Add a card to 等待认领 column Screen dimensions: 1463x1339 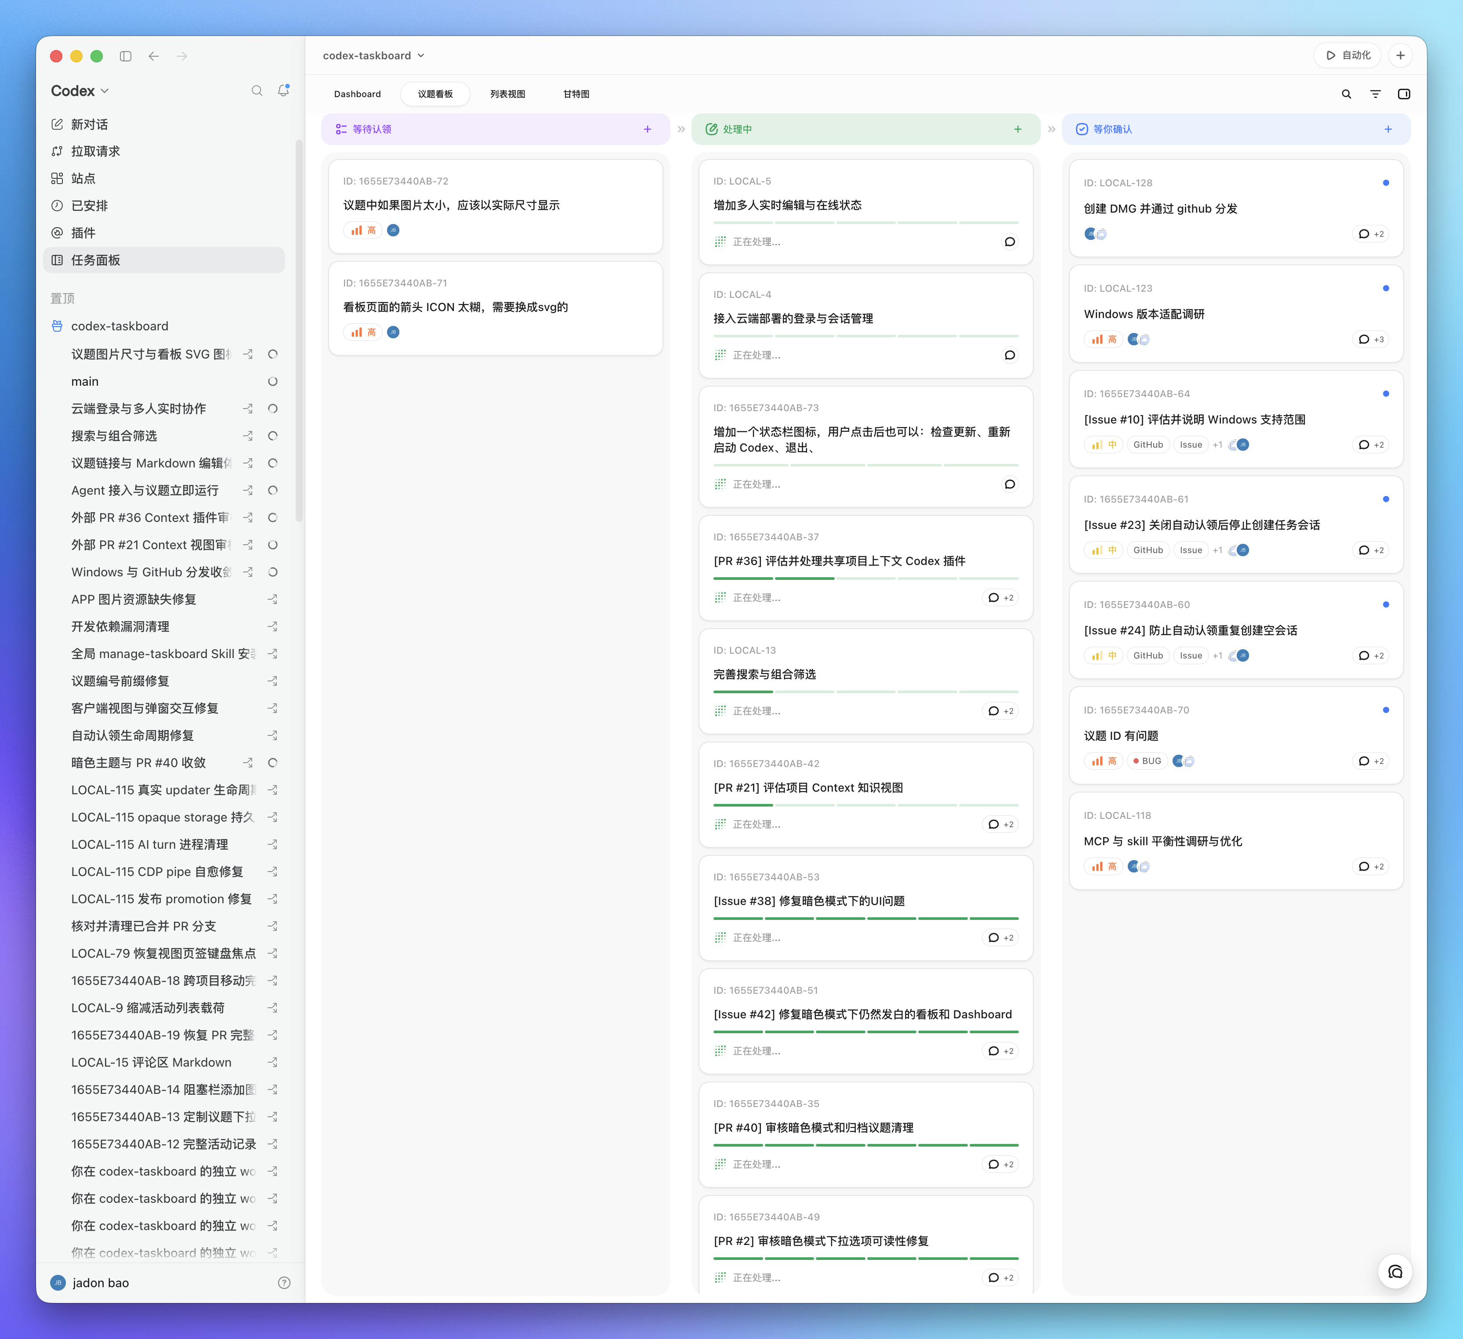tap(647, 129)
